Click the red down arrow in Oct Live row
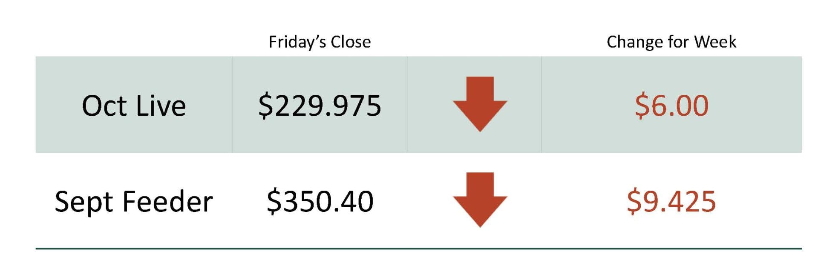 pyautogui.click(x=480, y=104)
